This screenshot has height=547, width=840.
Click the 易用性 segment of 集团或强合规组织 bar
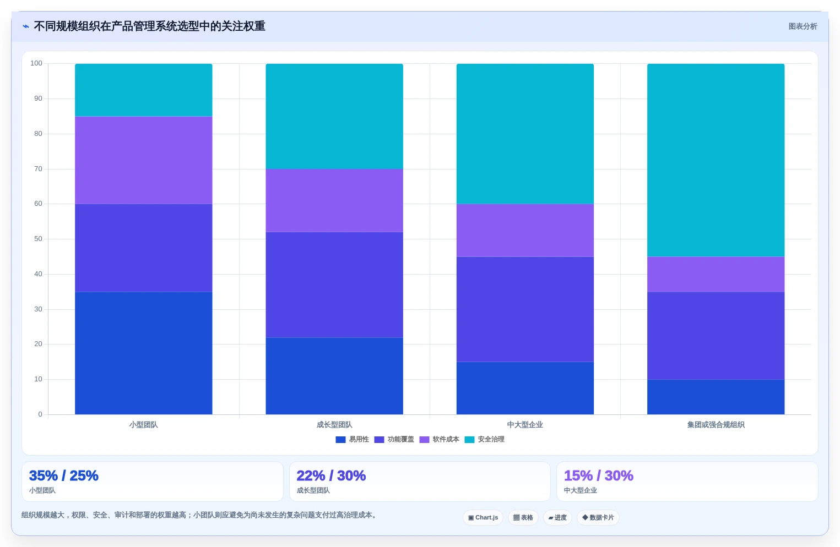(716, 397)
